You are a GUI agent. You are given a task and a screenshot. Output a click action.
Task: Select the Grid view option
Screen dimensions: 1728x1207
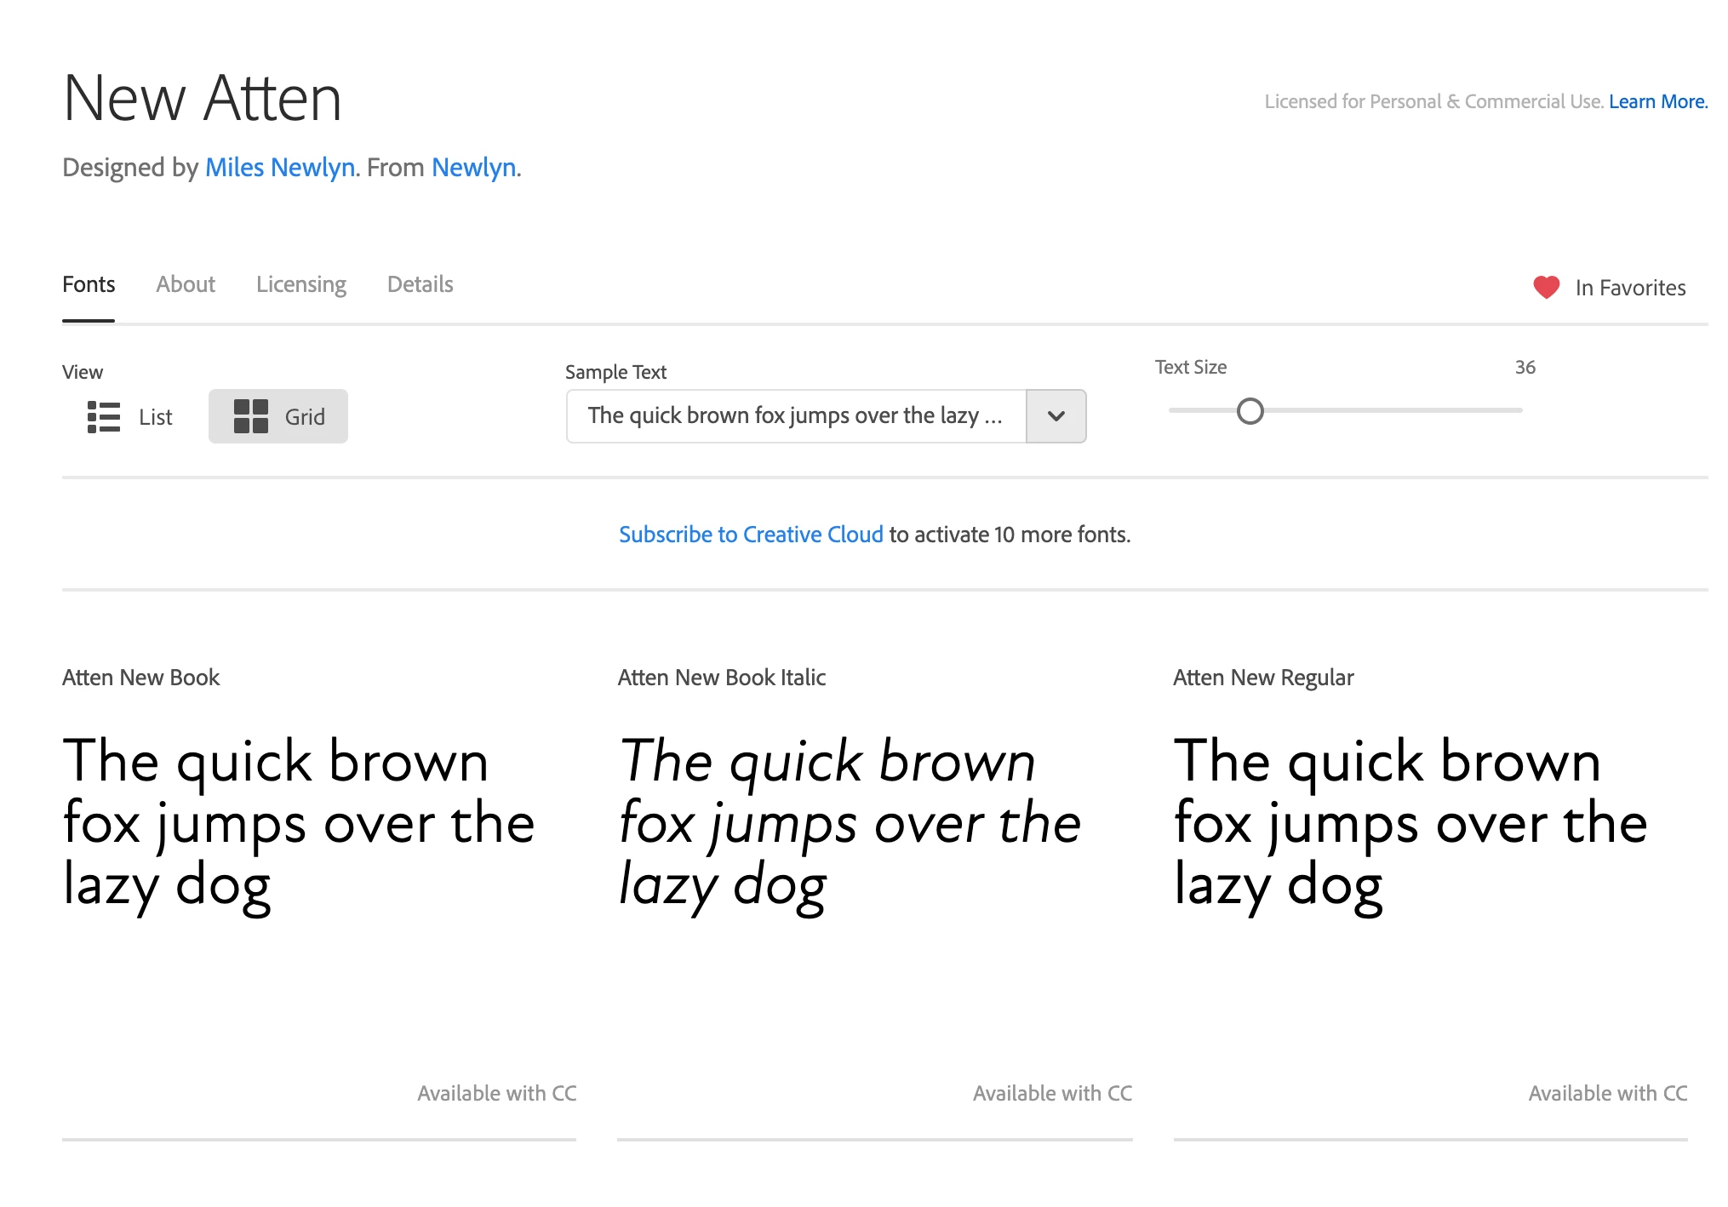pos(278,417)
